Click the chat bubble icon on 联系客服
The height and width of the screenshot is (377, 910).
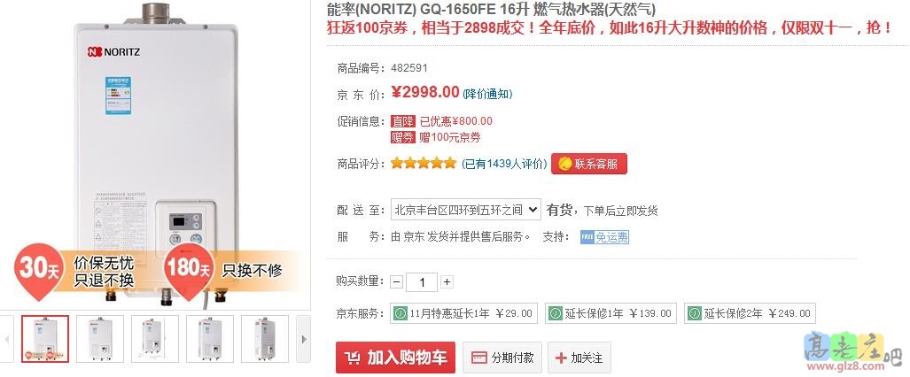[564, 164]
